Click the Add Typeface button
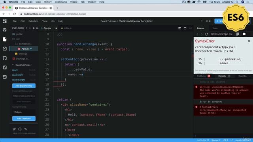The image size is (253, 142). (x=24, y=118)
